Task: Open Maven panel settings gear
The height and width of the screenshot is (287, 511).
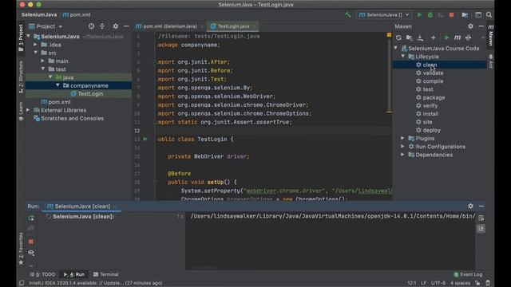Action: point(470,26)
